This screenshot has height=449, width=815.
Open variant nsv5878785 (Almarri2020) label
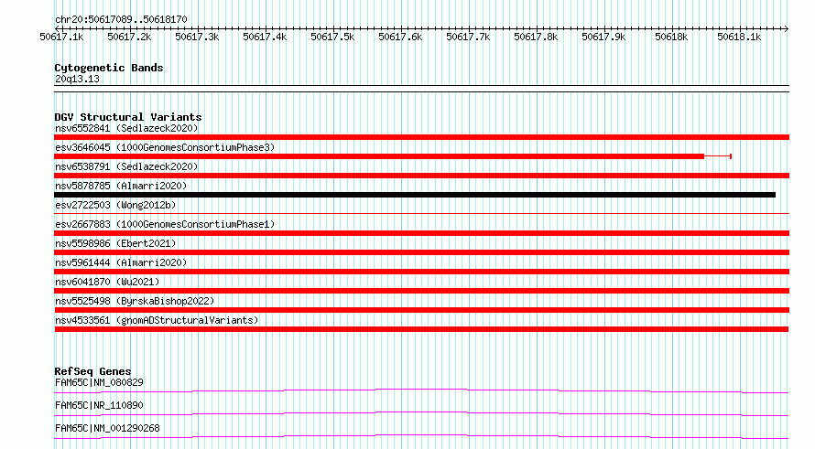coord(121,186)
